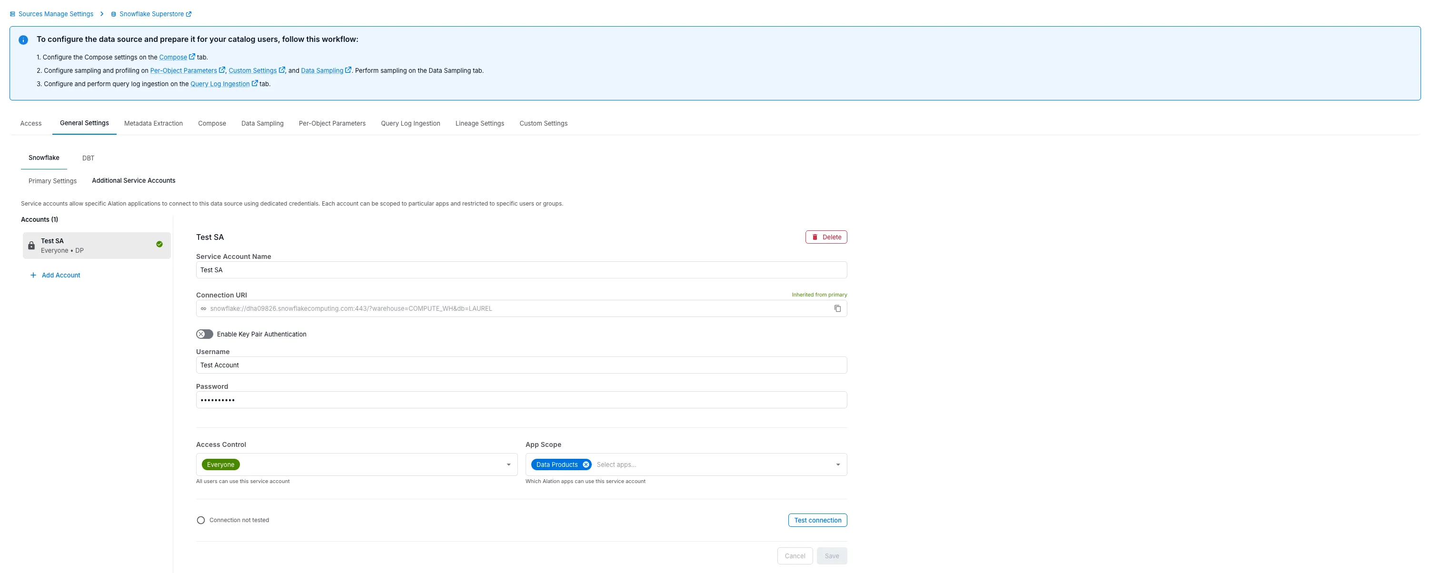Click external-link icon next to Compose link
The image size is (1431, 573).
pos(192,57)
